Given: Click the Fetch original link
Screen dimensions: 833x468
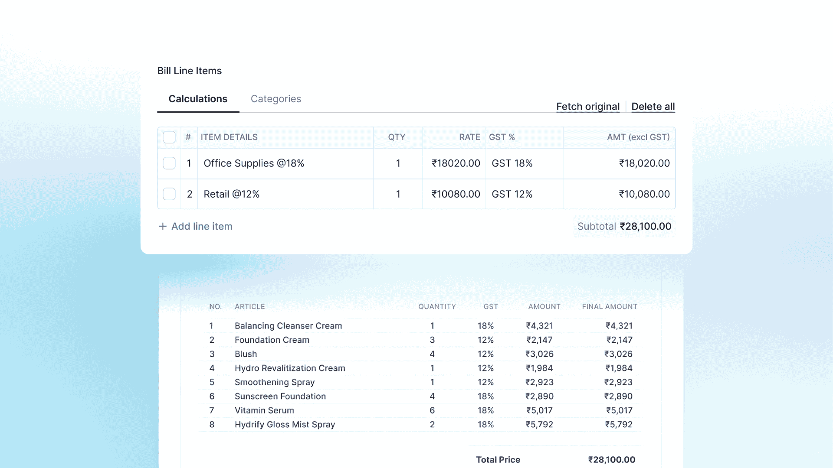Looking at the screenshot, I should pos(587,107).
